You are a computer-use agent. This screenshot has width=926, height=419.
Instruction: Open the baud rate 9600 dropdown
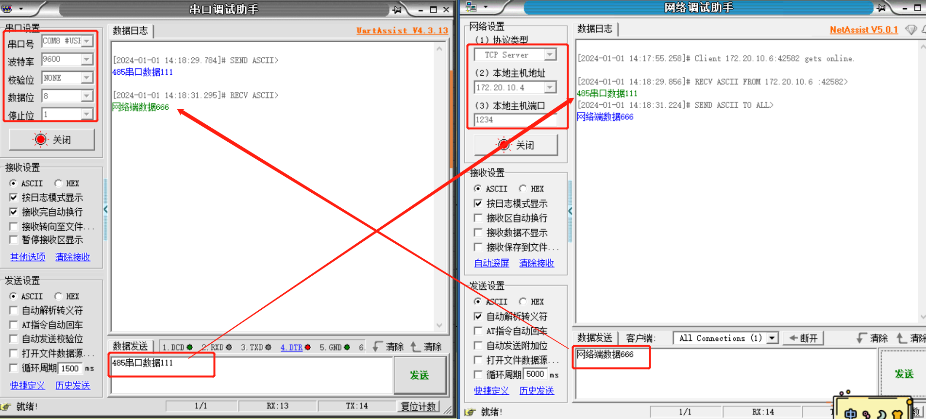[86, 59]
